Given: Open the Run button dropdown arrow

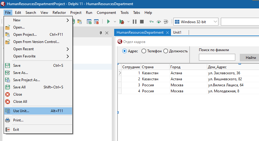Looking at the screenshot, I should click(x=115, y=22).
